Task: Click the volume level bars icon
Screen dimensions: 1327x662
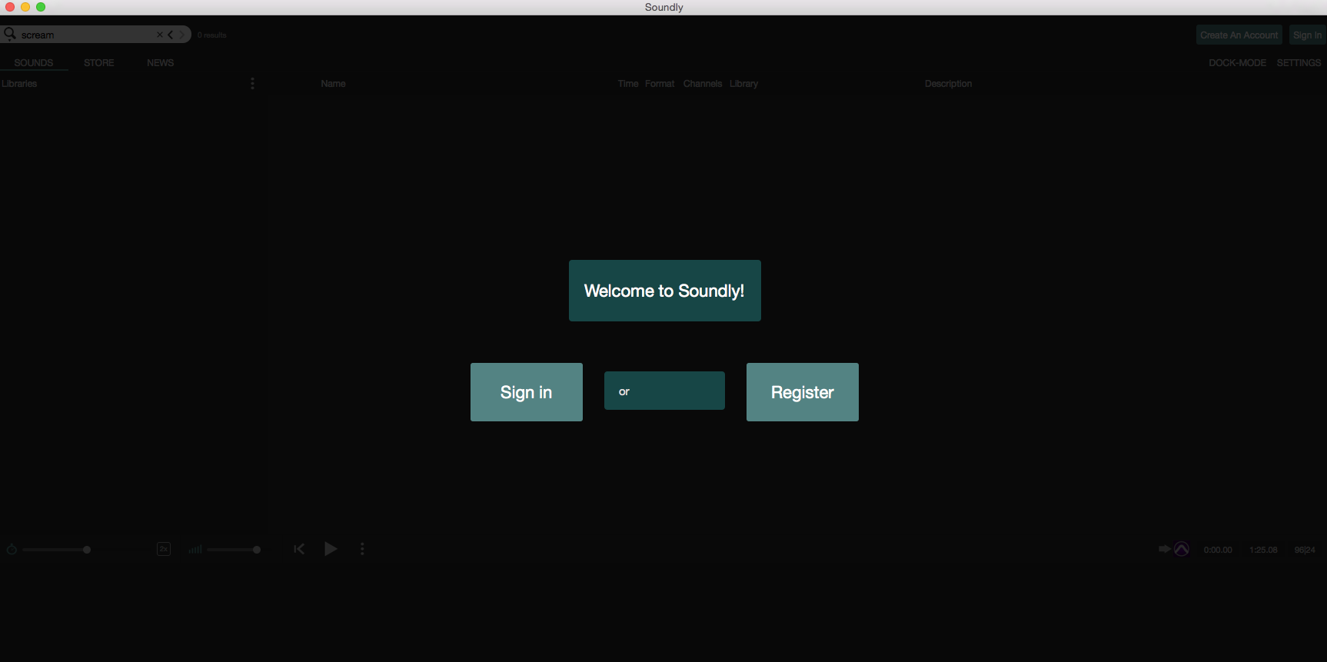Action: click(195, 549)
